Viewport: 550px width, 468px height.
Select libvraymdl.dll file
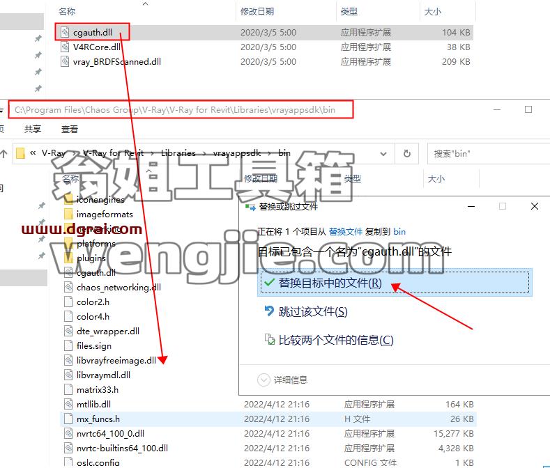[x=103, y=375]
